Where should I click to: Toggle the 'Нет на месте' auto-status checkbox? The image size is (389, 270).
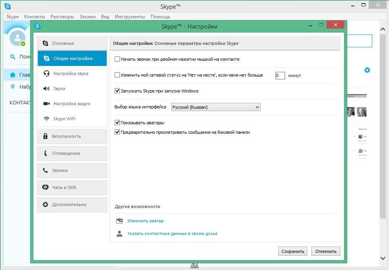[x=117, y=75]
